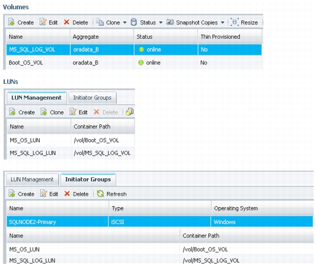The image size is (315, 265).
Task: Click the Clone icon in LUN Management toolbar
Action: tap(44, 112)
